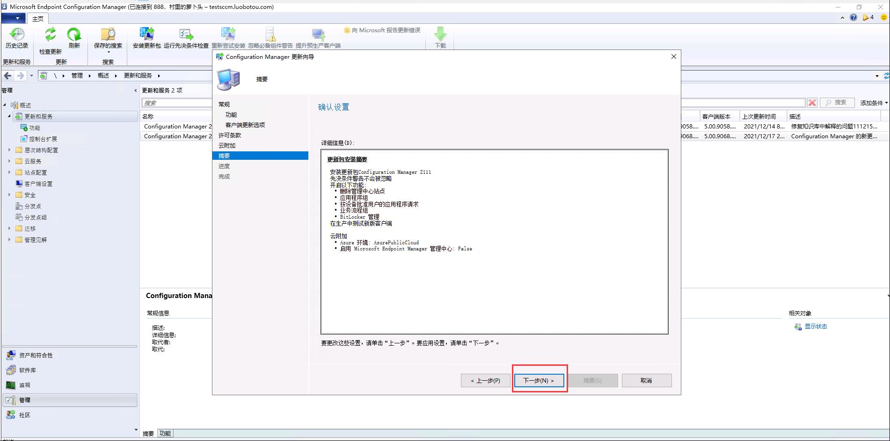
Task: Select 客户端更新选项 wizard step
Action: coord(245,125)
